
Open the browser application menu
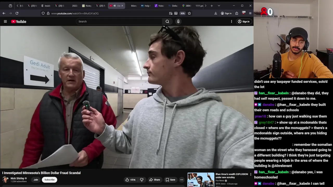[250, 13]
